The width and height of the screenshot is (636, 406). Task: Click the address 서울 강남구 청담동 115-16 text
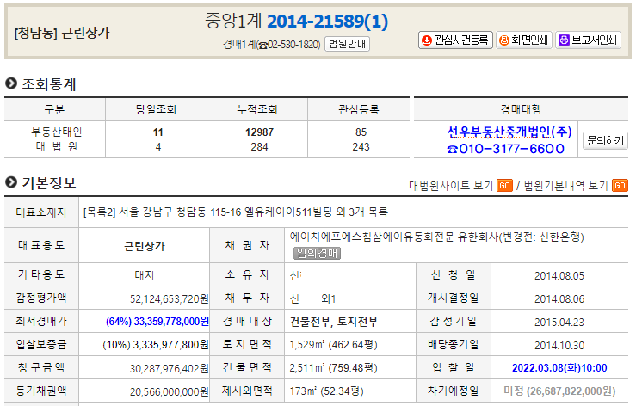[x=180, y=212]
